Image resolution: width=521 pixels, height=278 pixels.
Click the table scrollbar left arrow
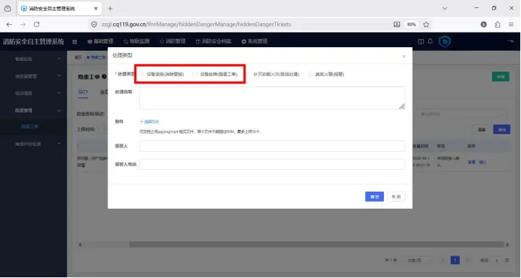pos(80,245)
